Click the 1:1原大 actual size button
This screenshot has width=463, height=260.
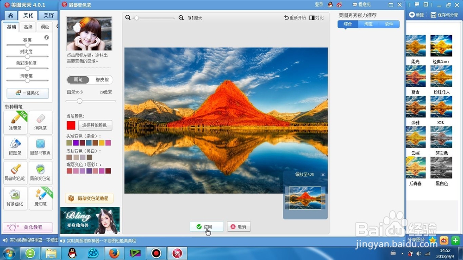pos(195,18)
